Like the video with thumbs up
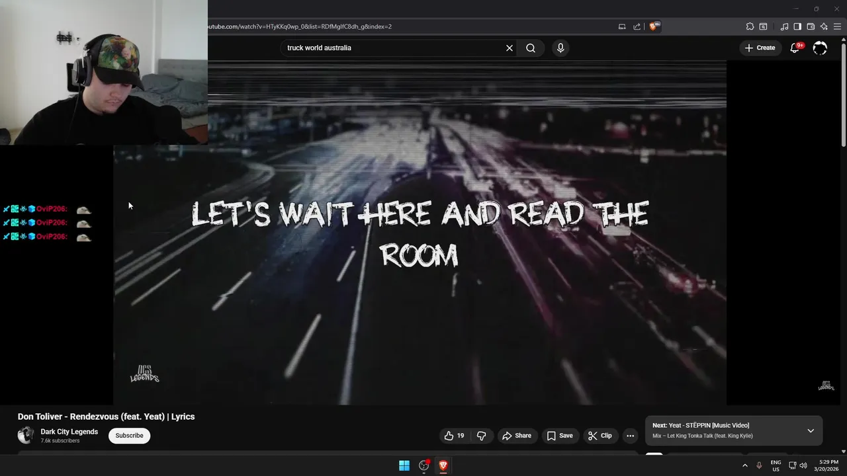 [x=454, y=436]
